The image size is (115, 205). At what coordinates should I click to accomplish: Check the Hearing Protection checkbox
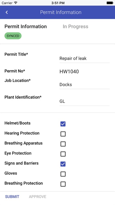pos(63,134)
